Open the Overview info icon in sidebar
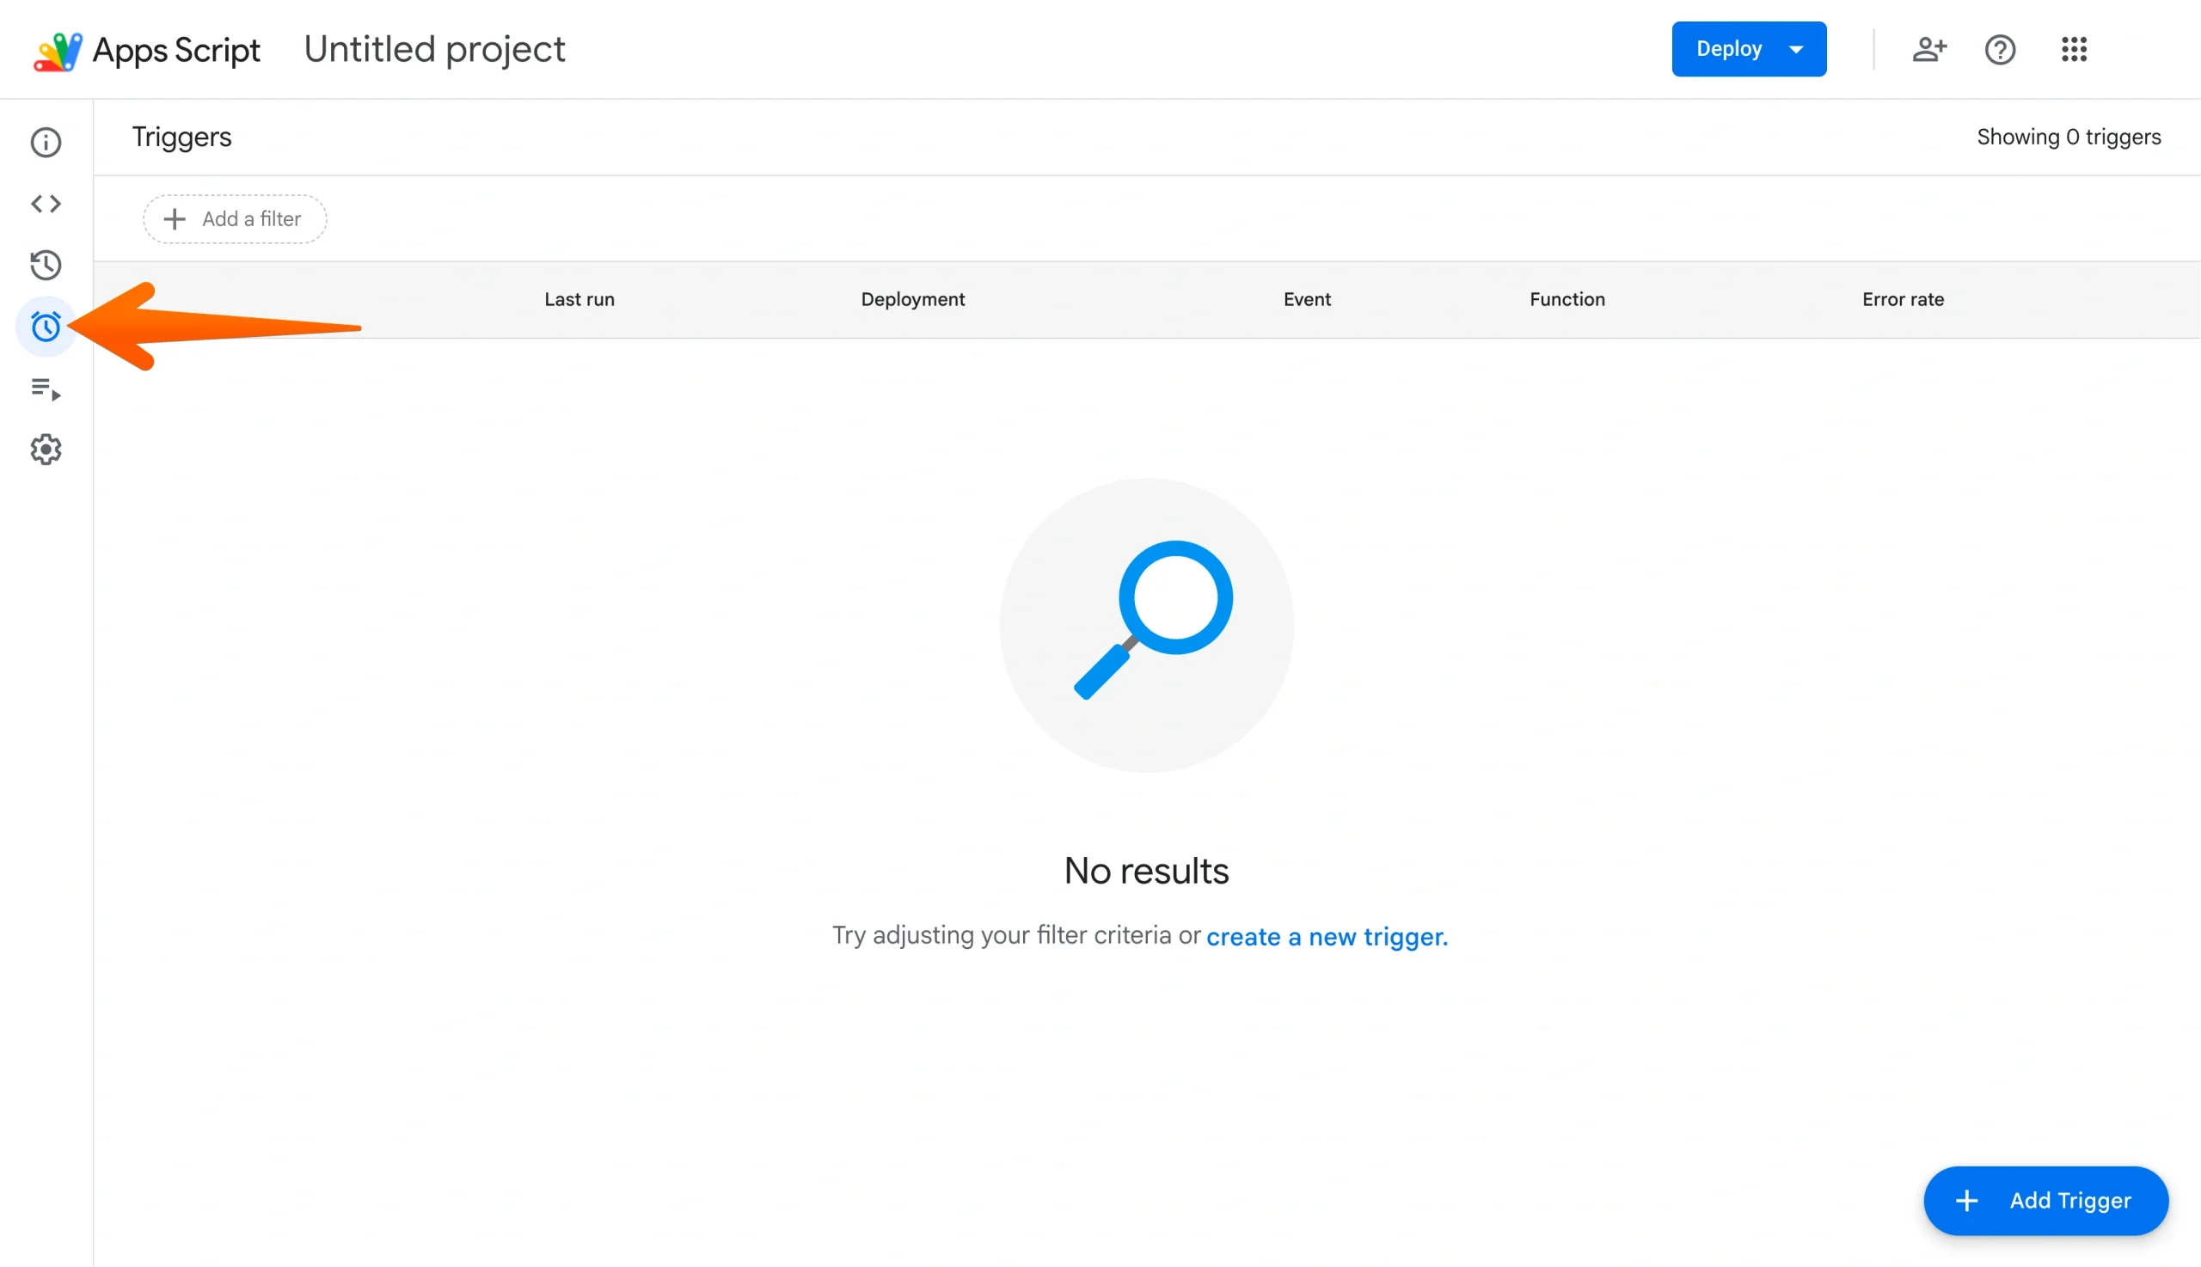 coord(46,142)
